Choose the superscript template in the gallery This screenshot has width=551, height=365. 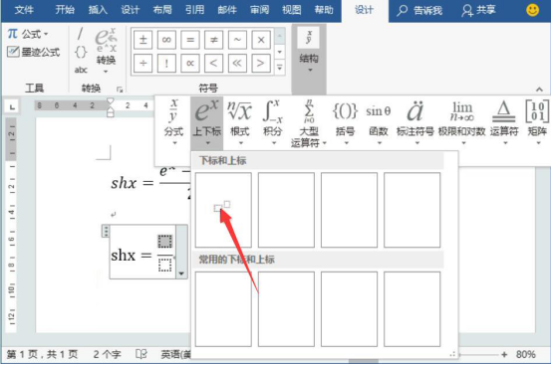tap(223, 210)
